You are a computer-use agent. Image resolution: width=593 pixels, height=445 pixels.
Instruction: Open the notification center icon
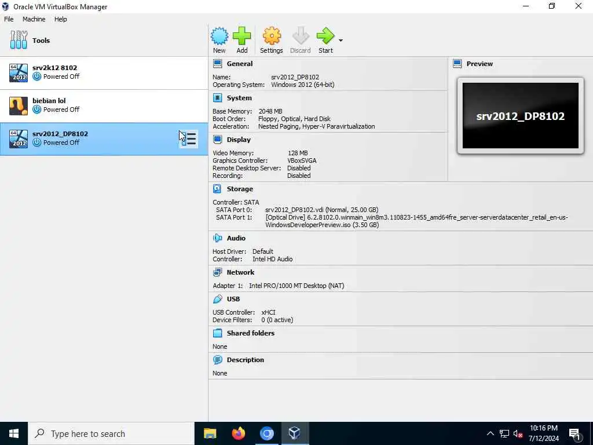(x=575, y=434)
